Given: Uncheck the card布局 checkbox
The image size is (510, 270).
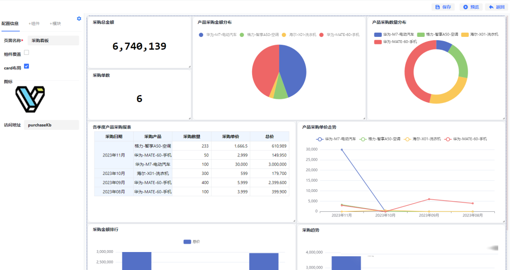Looking at the screenshot, I should tap(26, 66).
